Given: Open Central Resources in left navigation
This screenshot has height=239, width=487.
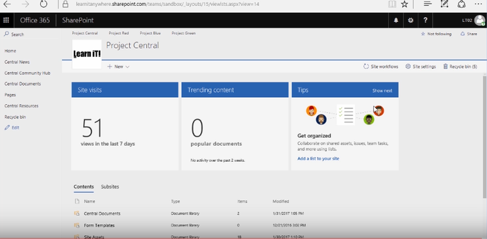Looking at the screenshot, I should coord(21,106).
